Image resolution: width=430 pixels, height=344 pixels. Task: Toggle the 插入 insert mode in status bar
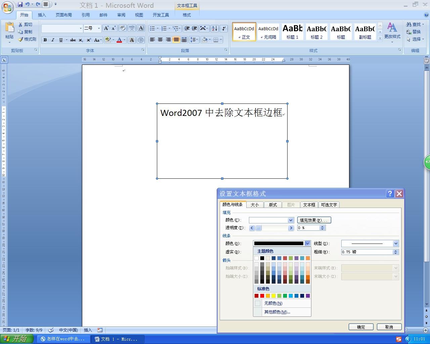point(88,330)
